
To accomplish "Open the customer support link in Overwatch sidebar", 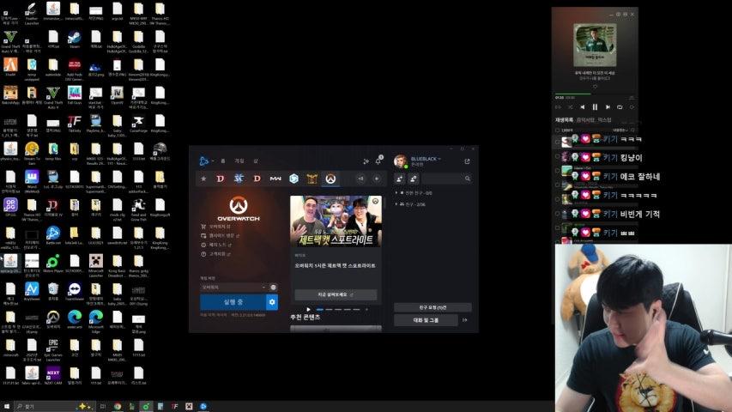I will [216, 254].
